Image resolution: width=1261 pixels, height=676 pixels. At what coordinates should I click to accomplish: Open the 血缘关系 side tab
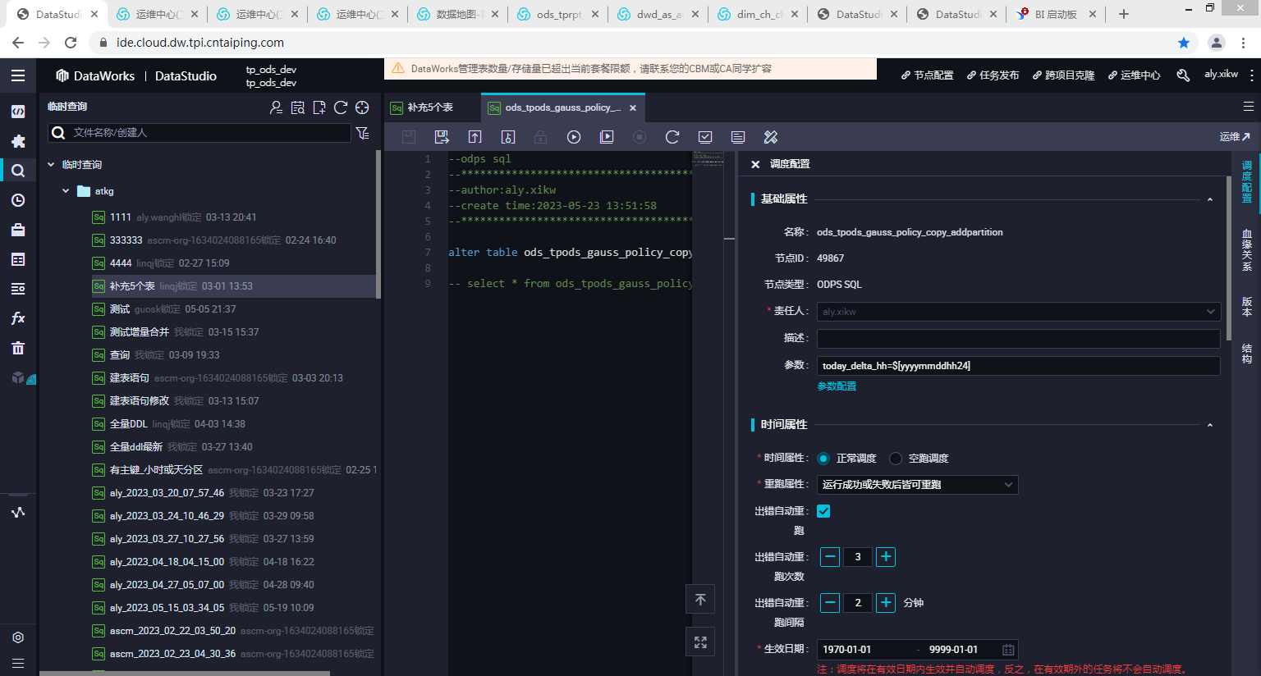1246,250
